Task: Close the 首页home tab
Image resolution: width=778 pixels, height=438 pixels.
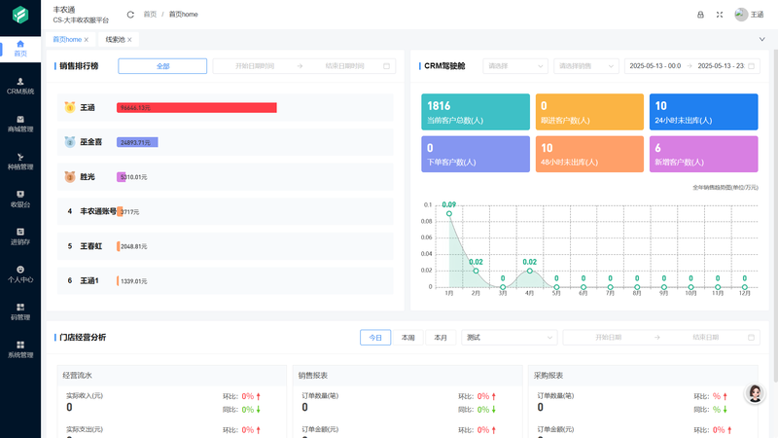Action: [x=87, y=40]
